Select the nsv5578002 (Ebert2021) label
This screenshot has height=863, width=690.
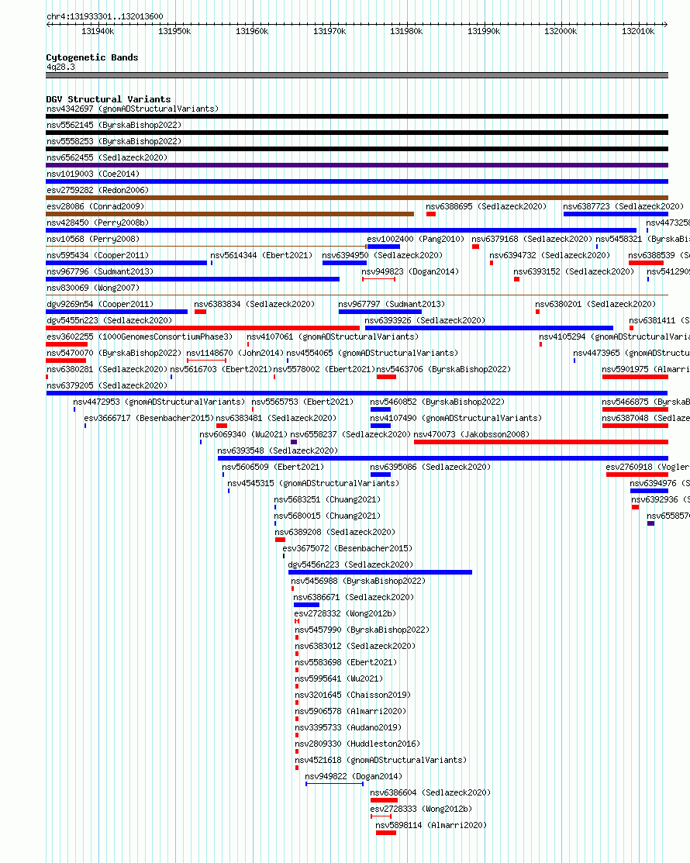pos(324,369)
